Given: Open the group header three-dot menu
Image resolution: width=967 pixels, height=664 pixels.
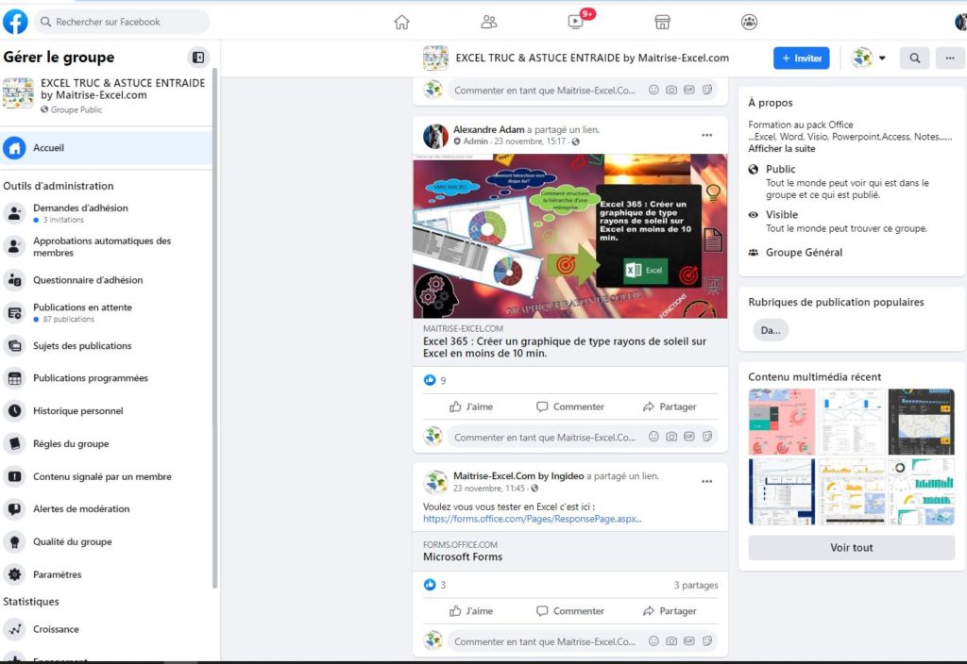Looking at the screenshot, I should click(950, 58).
